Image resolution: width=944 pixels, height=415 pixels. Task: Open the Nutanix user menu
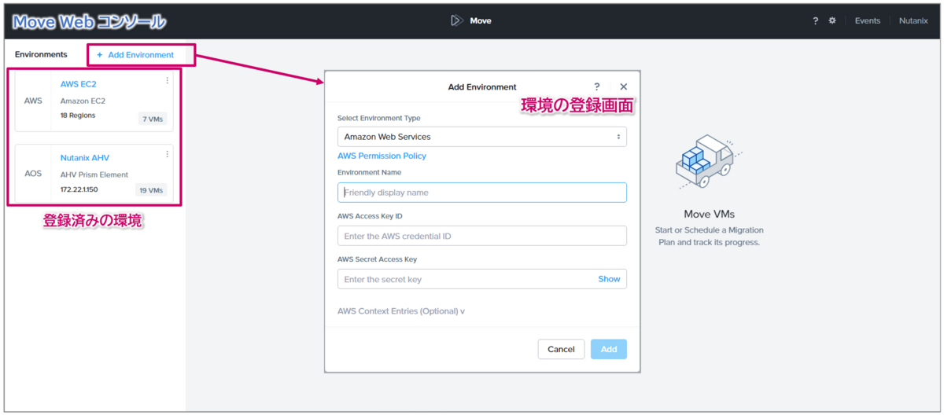tap(913, 20)
